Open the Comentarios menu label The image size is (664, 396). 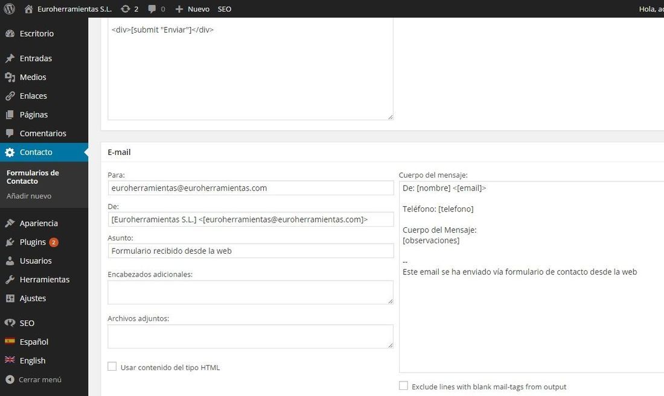pos(43,133)
